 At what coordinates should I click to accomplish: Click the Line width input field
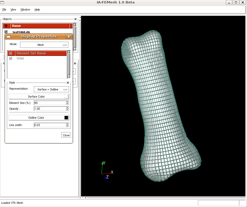[50, 125]
